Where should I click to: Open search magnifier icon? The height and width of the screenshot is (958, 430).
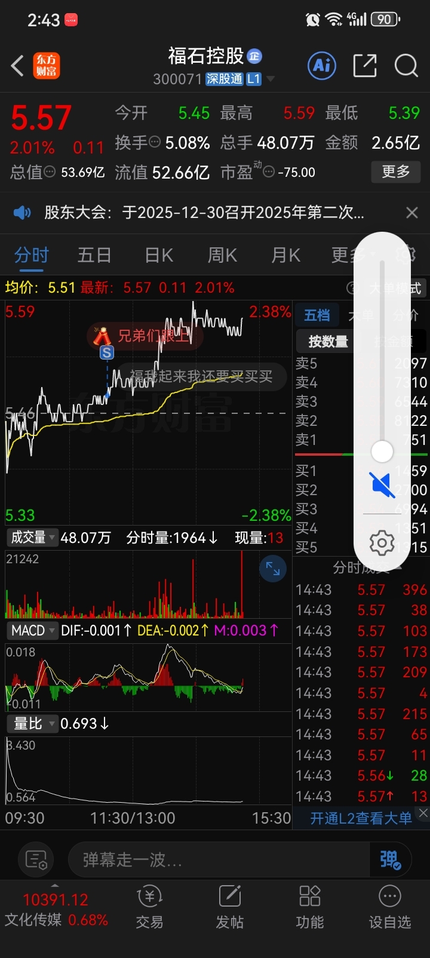(406, 66)
